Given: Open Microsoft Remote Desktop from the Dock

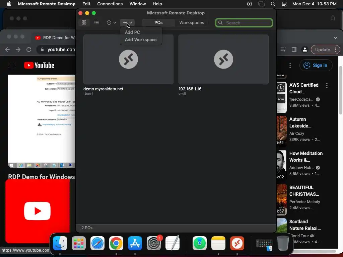Looking at the screenshot, I should click(x=237, y=243).
